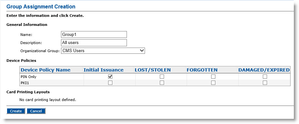Tick FORGOTTEN checkbox in PIN Only row
Viewport: 299px width, 124px height.
click(x=213, y=77)
